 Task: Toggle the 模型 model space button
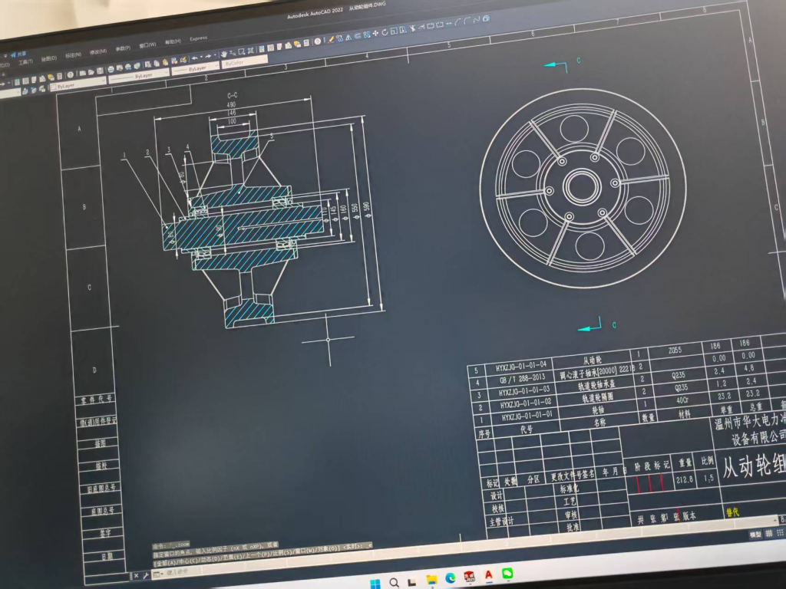tap(755, 534)
